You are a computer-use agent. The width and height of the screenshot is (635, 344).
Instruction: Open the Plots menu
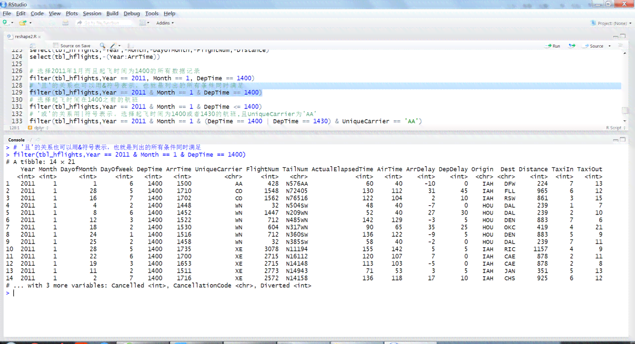coord(72,13)
